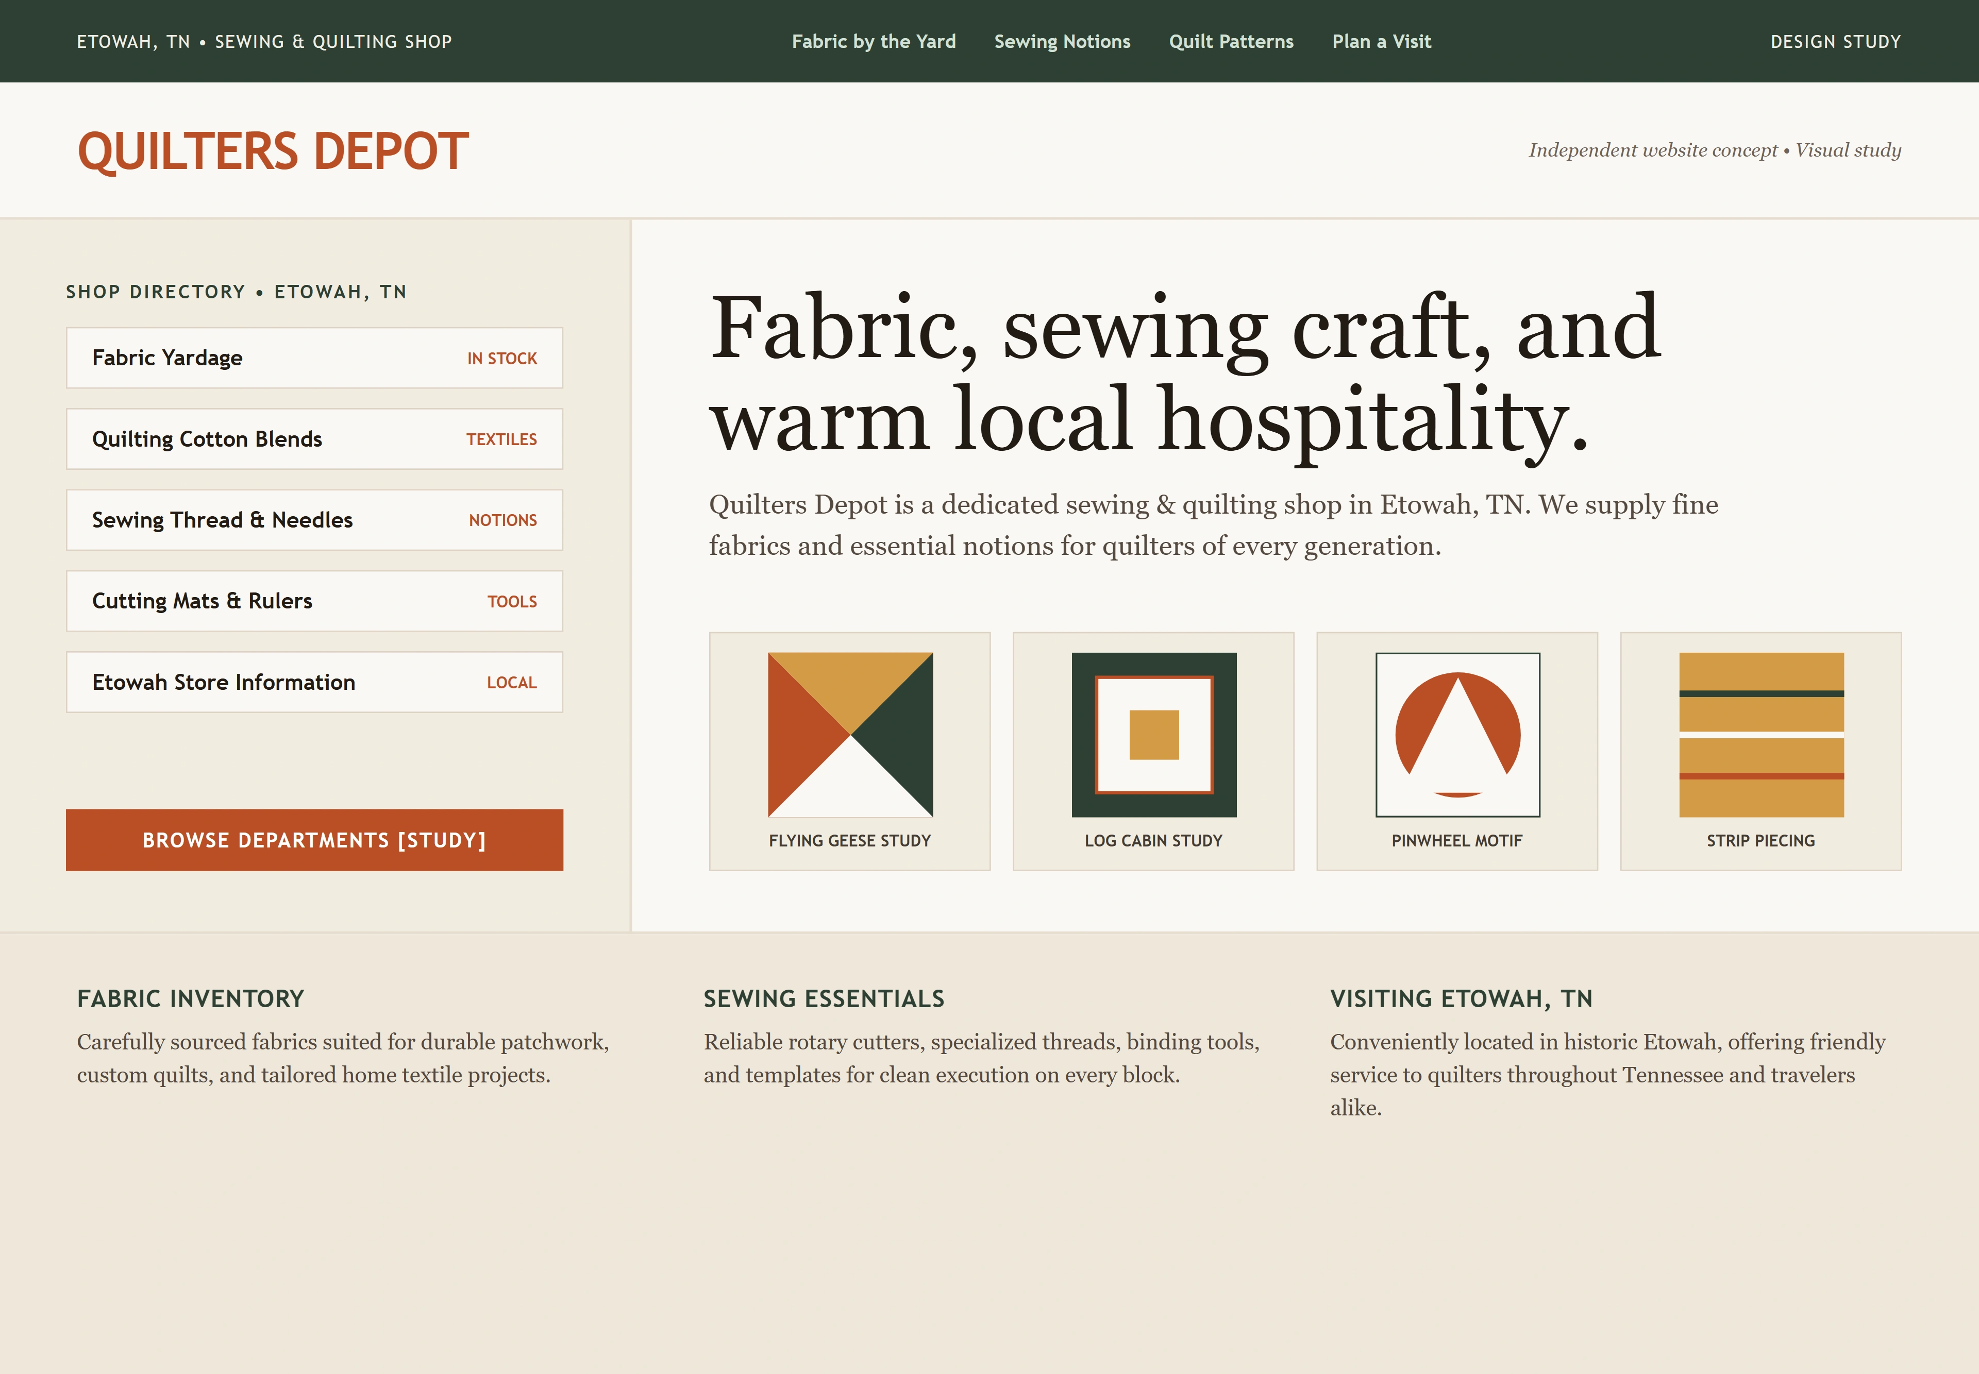Click the TEXTILES tag

501,439
